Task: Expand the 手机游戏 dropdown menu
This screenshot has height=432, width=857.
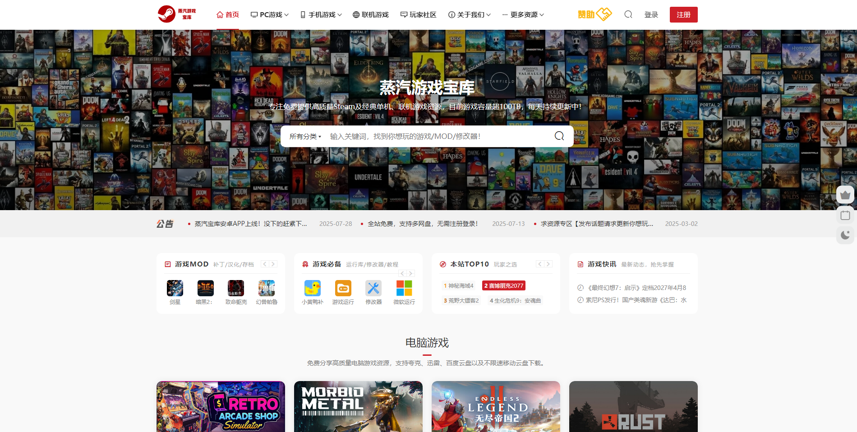Action: click(x=321, y=14)
